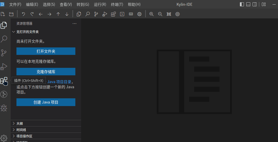This screenshot has width=278, height=142.
Task: Click the settings gear in the toolbar
Action: (x=139, y=14)
